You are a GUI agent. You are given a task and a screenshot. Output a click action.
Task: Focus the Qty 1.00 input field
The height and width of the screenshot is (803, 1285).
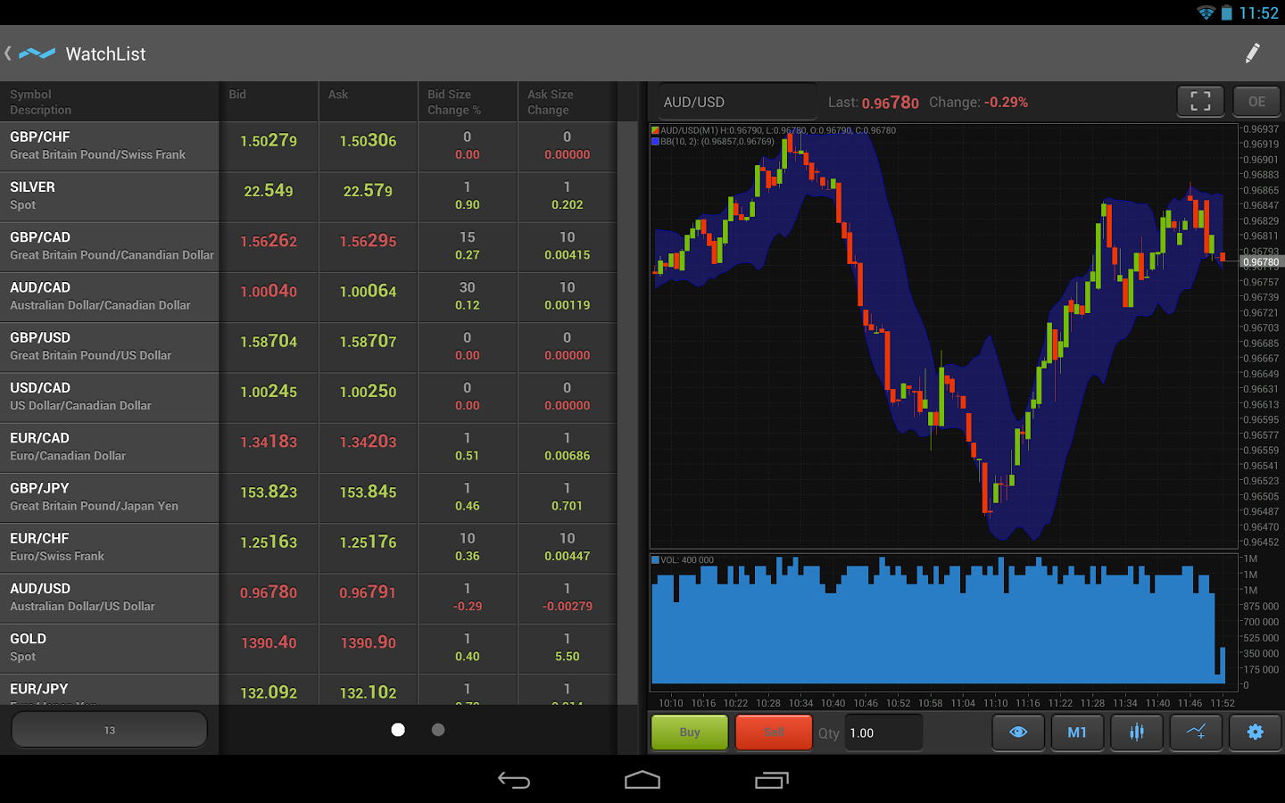point(883,733)
